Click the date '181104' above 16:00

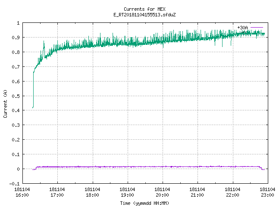pos(22,189)
